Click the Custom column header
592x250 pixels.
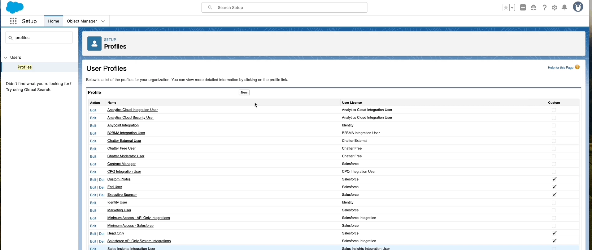click(x=554, y=102)
